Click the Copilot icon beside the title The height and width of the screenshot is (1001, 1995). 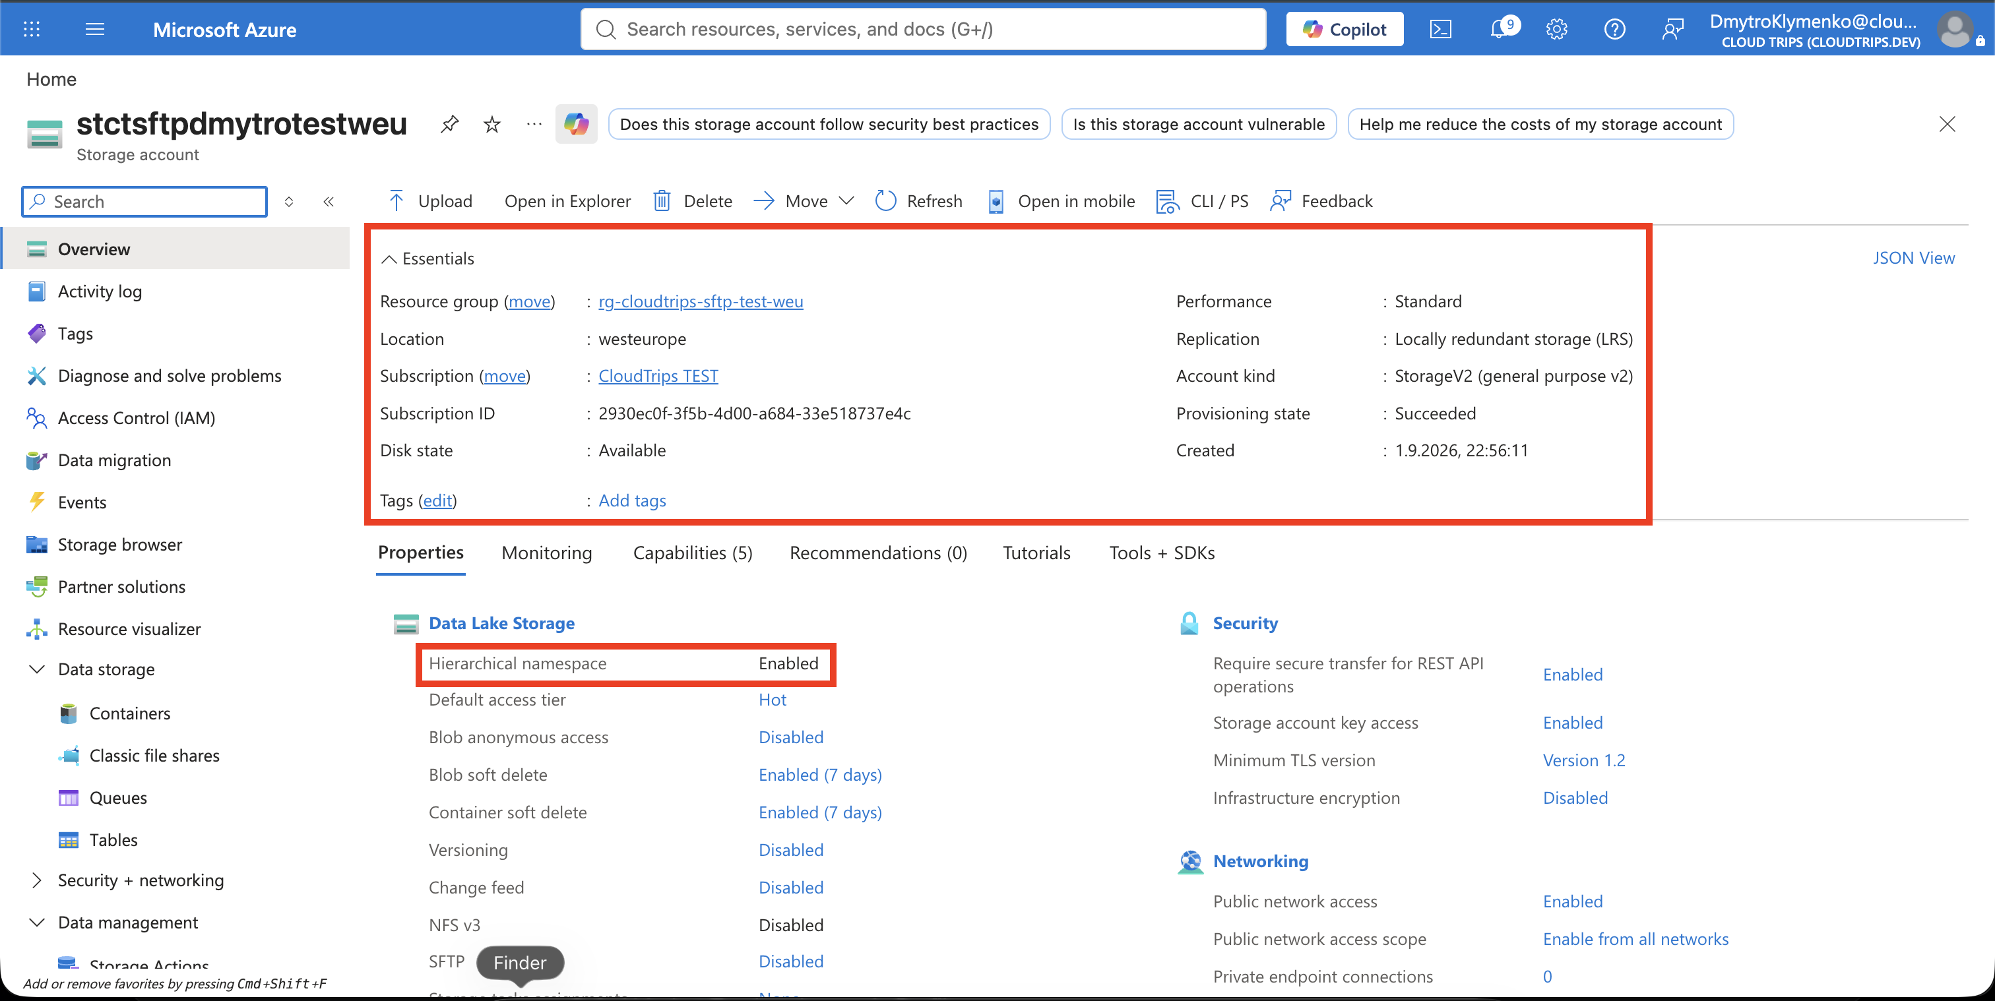576,124
